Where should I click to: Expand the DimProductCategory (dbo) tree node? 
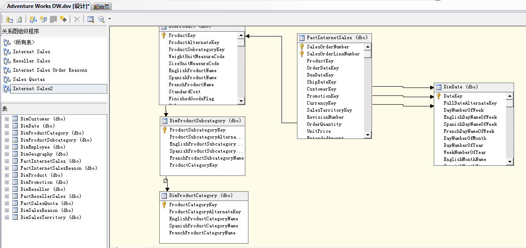(x=7, y=133)
